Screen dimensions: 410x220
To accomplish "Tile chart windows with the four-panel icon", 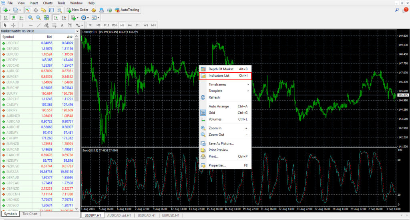I will point(46,18).
